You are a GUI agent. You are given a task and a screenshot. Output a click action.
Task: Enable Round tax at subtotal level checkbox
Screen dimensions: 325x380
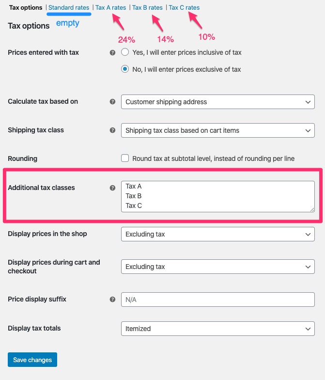pos(125,158)
